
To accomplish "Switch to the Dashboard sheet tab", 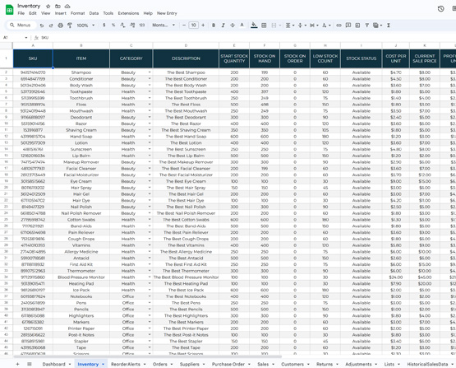I will tap(53, 364).
